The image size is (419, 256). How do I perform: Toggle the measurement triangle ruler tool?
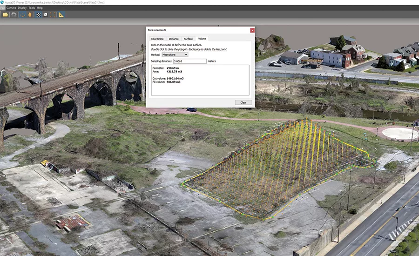(x=61, y=15)
